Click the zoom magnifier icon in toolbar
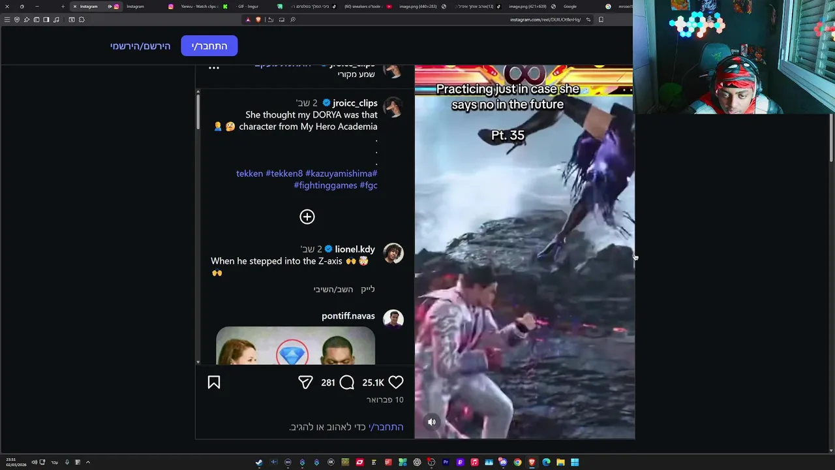 pos(293,20)
